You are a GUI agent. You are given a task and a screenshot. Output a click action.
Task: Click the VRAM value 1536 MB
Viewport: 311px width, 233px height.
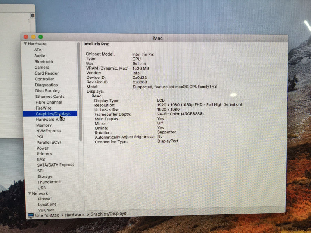140,68
